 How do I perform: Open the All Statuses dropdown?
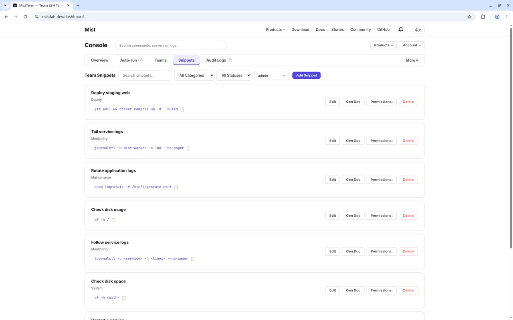(x=234, y=75)
